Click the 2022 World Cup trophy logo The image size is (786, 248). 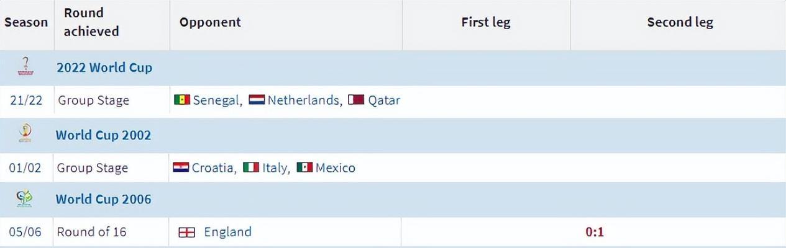pyautogui.click(x=25, y=66)
